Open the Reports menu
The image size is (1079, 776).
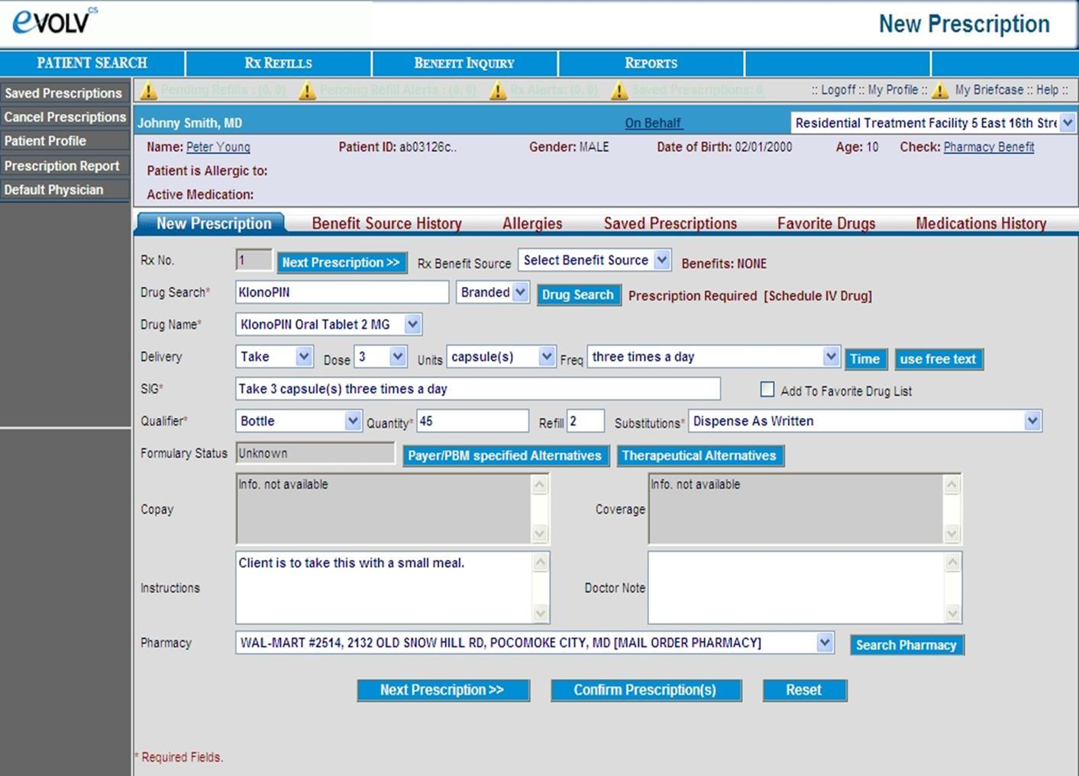click(651, 63)
